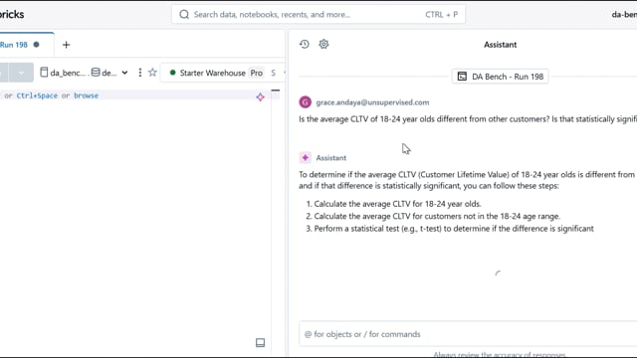Focus the Assistant prompt input field
Image resolution: width=637 pixels, height=358 pixels.
click(468, 334)
